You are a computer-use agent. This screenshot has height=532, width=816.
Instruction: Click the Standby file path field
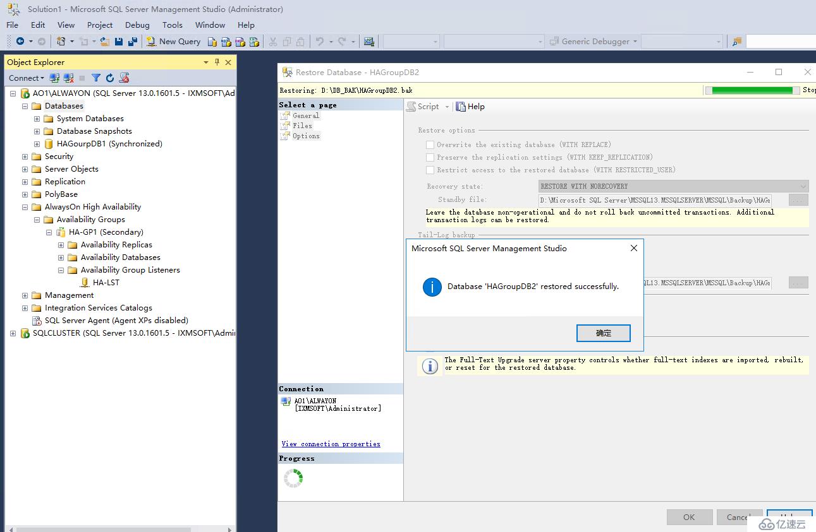(x=655, y=200)
